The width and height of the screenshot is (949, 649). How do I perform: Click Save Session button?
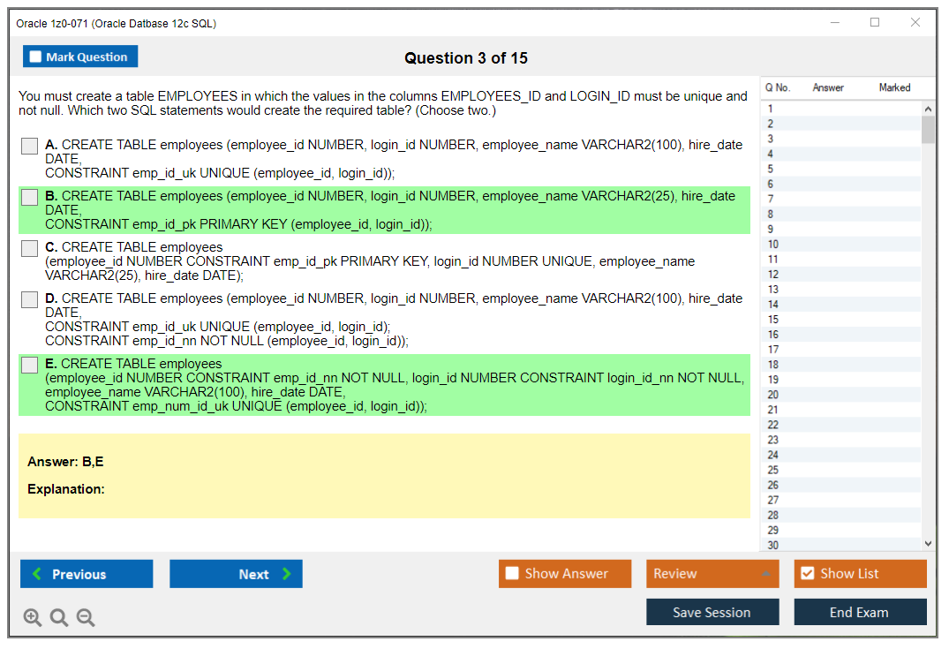(712, 613)
